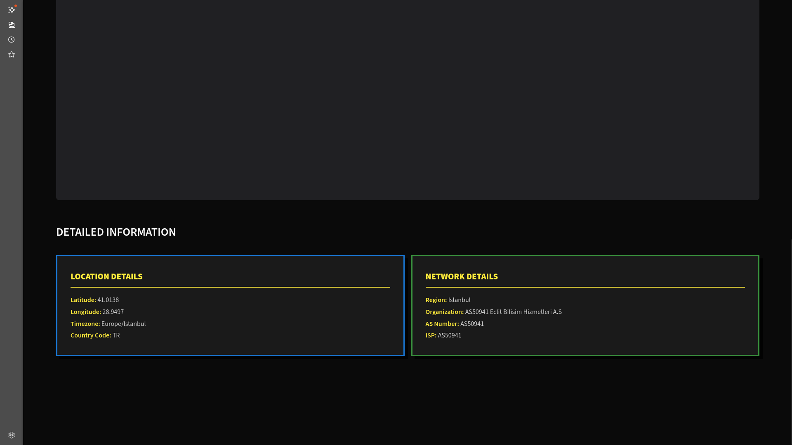Open sidebar settings gear icon

point(12,435)
